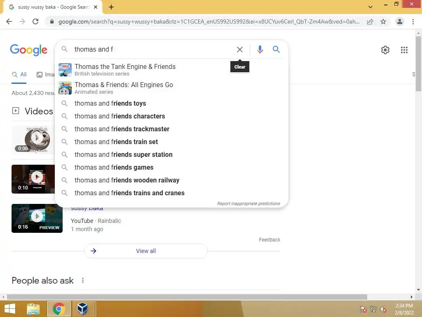This screenshot has height=317, width=422.
Task: Click the vertical scrollbar thumb
Action: coord(418,64)
